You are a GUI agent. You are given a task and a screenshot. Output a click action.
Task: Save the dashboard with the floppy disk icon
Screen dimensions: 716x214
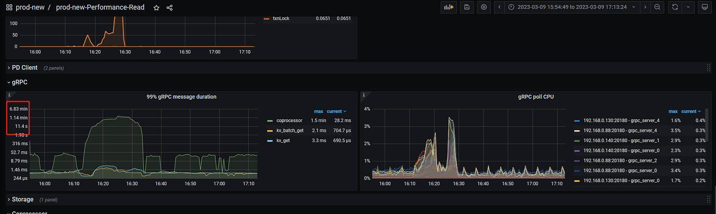coord(466,7)
